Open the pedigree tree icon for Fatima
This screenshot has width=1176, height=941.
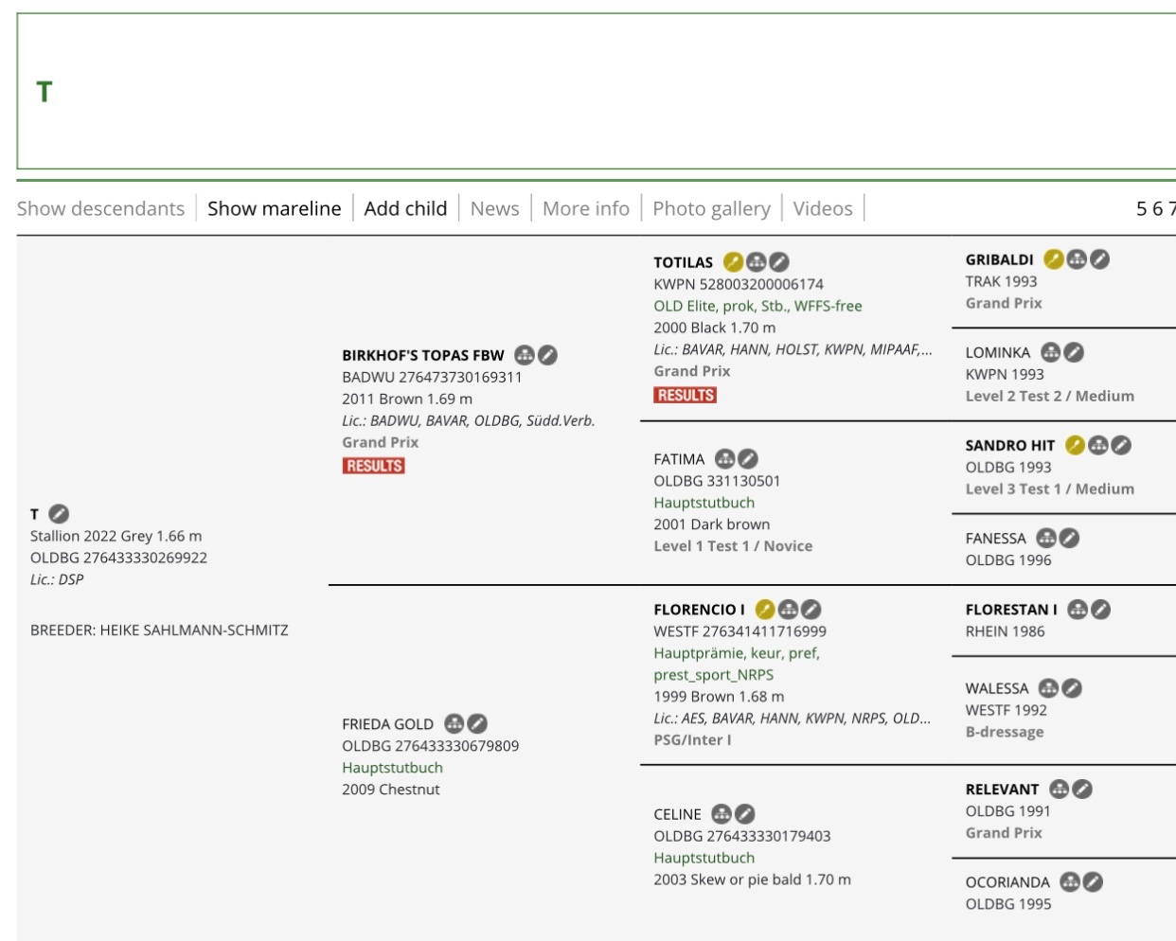pyautogui.click(x=725, y=459)
